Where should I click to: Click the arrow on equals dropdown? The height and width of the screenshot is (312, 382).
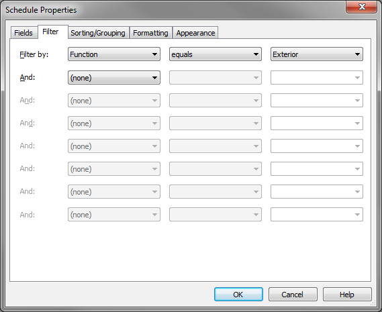tap(256, 54)
